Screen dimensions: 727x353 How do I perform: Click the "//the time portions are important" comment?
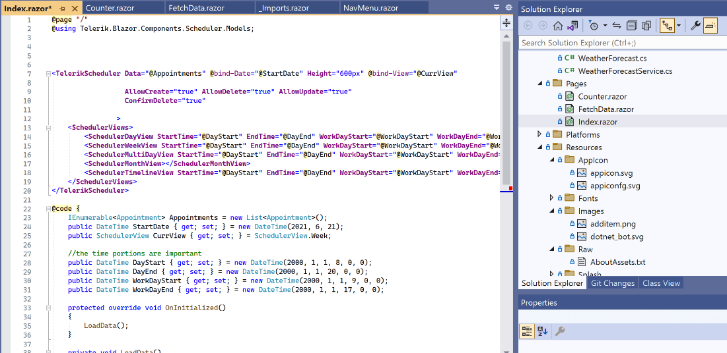point(135,254)
